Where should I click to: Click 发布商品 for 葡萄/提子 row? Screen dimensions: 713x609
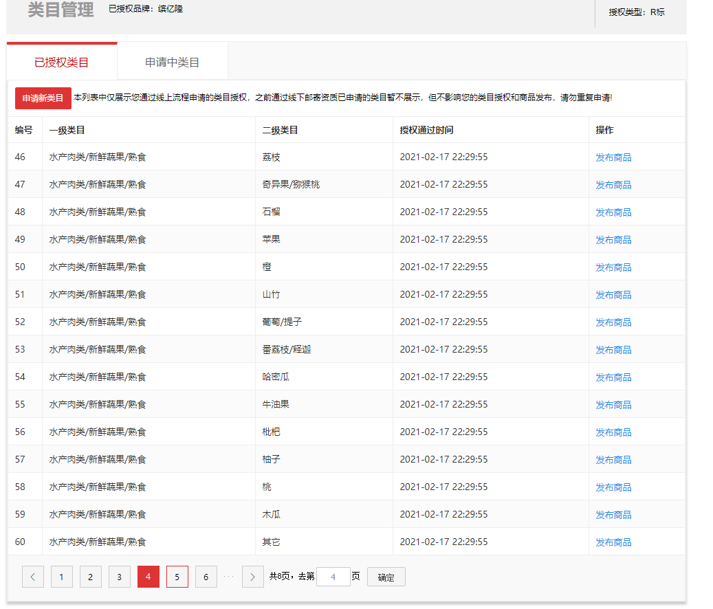(x=613, y=322)
